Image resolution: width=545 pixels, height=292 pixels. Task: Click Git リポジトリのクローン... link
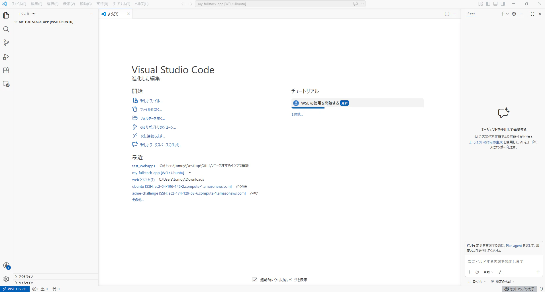click(x=158, y=127)
